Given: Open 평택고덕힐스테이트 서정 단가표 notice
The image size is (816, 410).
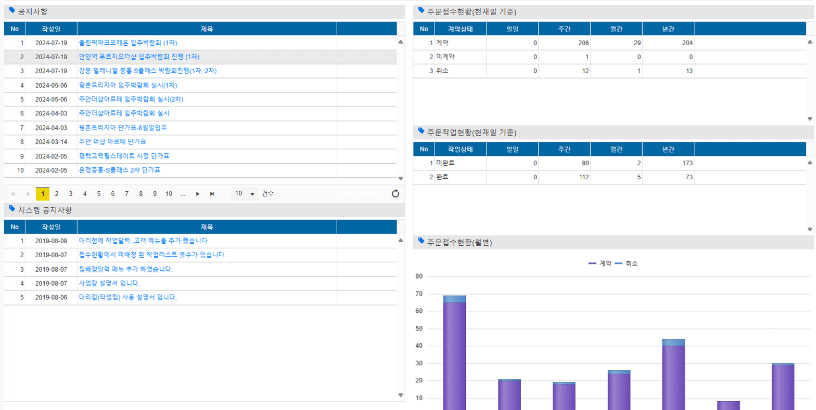Looking at the screenshot, I should (124, 156).
